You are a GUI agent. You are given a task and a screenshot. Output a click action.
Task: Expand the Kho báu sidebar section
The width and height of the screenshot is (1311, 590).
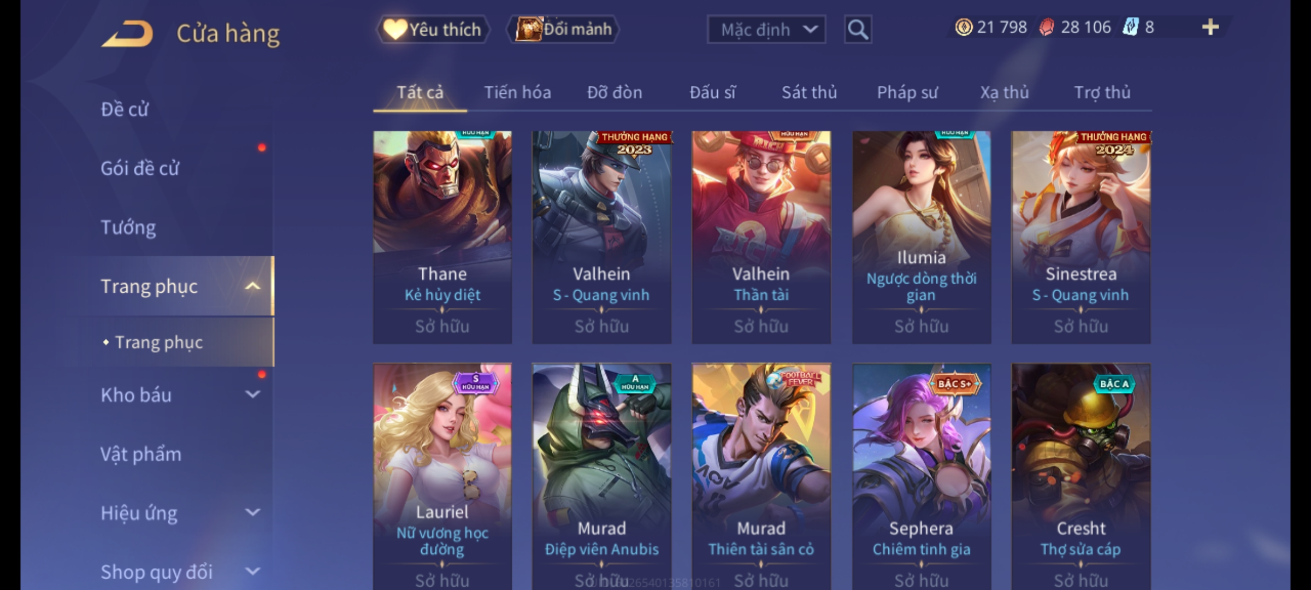[x=252, y=394]
